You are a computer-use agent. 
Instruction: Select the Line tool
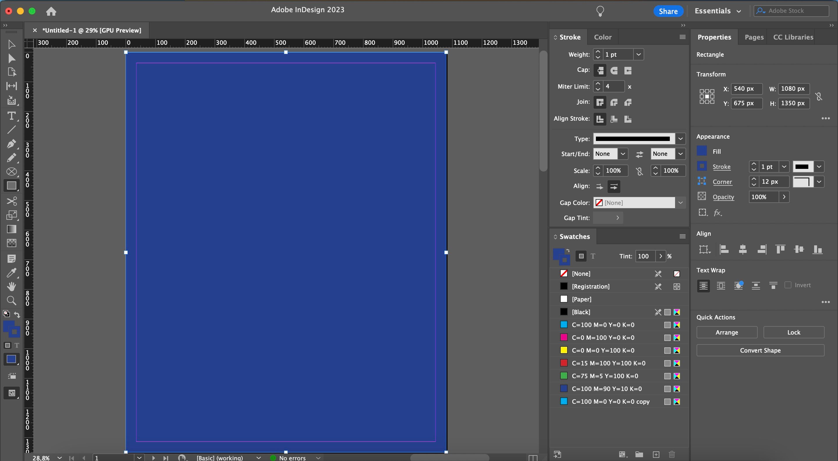(x=12, y=130)
